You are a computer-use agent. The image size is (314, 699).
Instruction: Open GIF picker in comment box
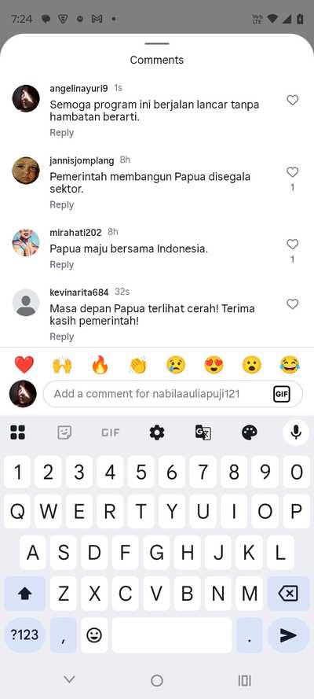282,394
